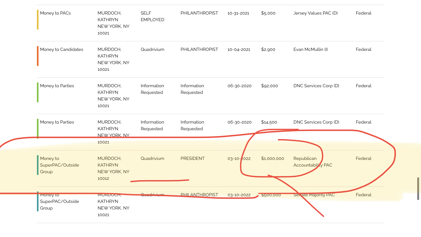Click the recipient "Republican Accountability PAC"
Viewport: 421px width, 237px height.
tap(313, 162)
